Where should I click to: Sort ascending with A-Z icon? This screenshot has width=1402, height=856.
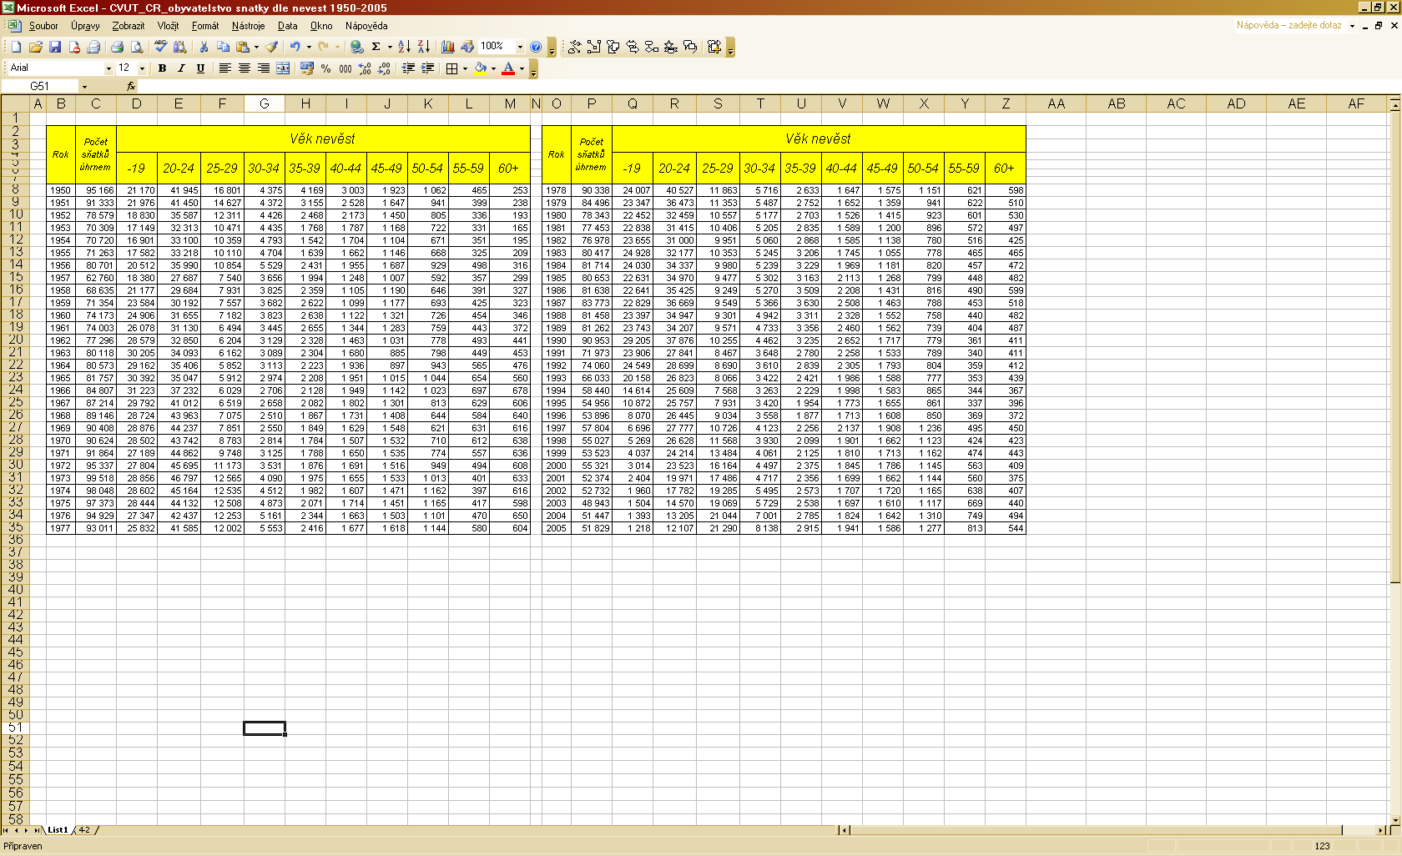(404, 47)
